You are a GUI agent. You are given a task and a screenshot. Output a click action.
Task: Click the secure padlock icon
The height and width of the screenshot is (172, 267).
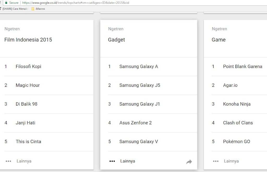(6, 3)
